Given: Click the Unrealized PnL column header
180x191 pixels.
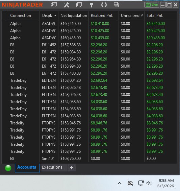Looking at the screenshot, I should pyautogui.click(x=132, y=16).
